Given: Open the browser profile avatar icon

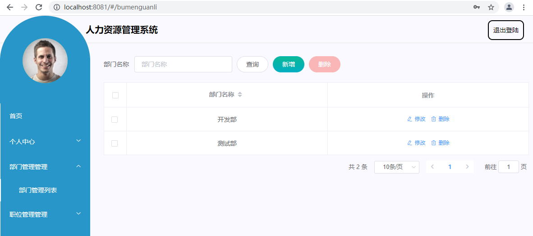Looking at the screenshot, I should (x=509, y=7).
